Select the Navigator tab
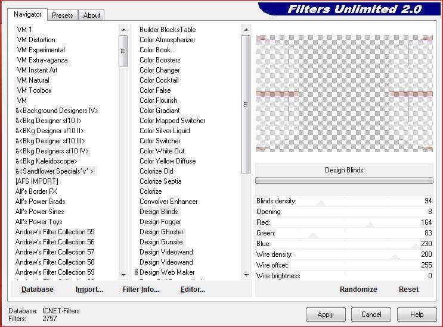Screen dimensions: 443x327 27,14
